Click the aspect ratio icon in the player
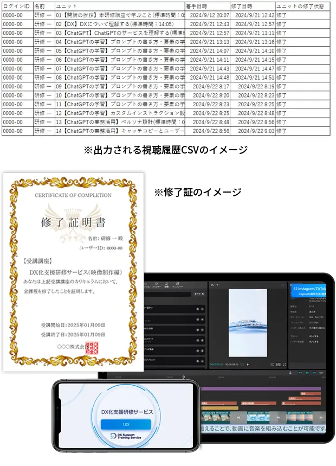The width and height of the screenshot is (336, 466). [x=277, y=364]
